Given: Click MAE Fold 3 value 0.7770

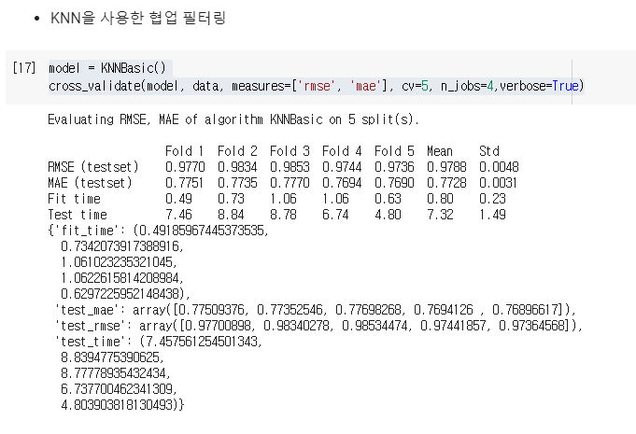Looking at the screenshot, I should 290,183.
